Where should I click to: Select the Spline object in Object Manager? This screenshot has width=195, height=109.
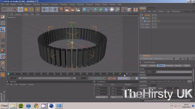[x=147, y=24]
